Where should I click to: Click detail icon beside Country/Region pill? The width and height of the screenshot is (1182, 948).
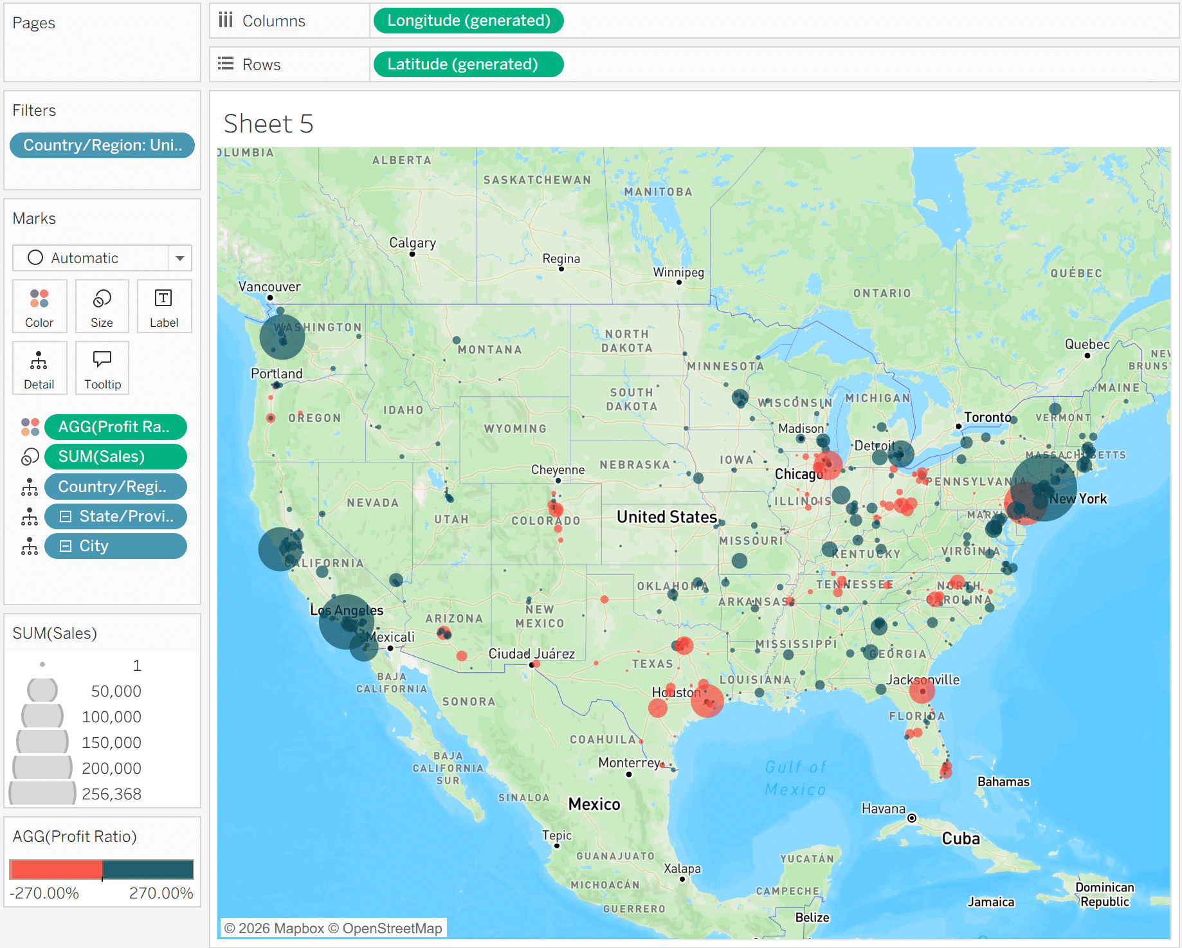pyautogui.click(x=30, y=487)
